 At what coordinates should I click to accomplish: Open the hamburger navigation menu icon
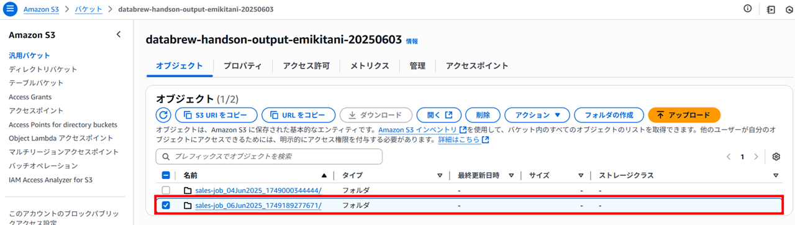coord(11,9)
